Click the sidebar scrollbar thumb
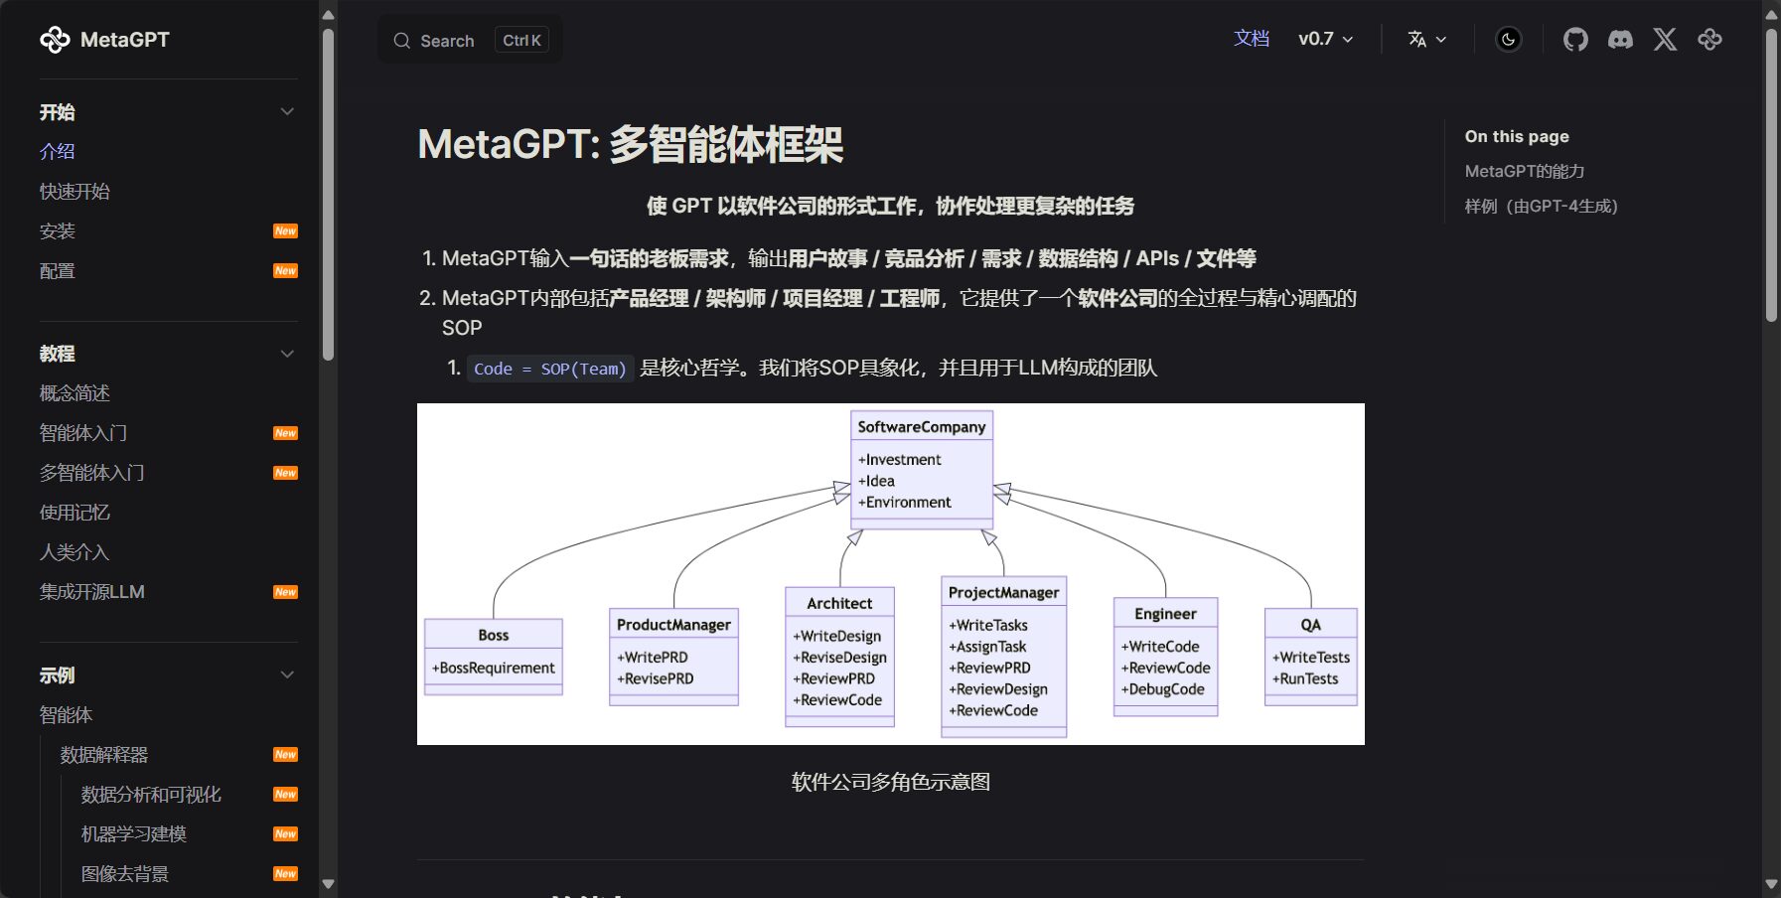Image resolution: width=1781 pixels, height=898 pixels. (x=329, y=194)
